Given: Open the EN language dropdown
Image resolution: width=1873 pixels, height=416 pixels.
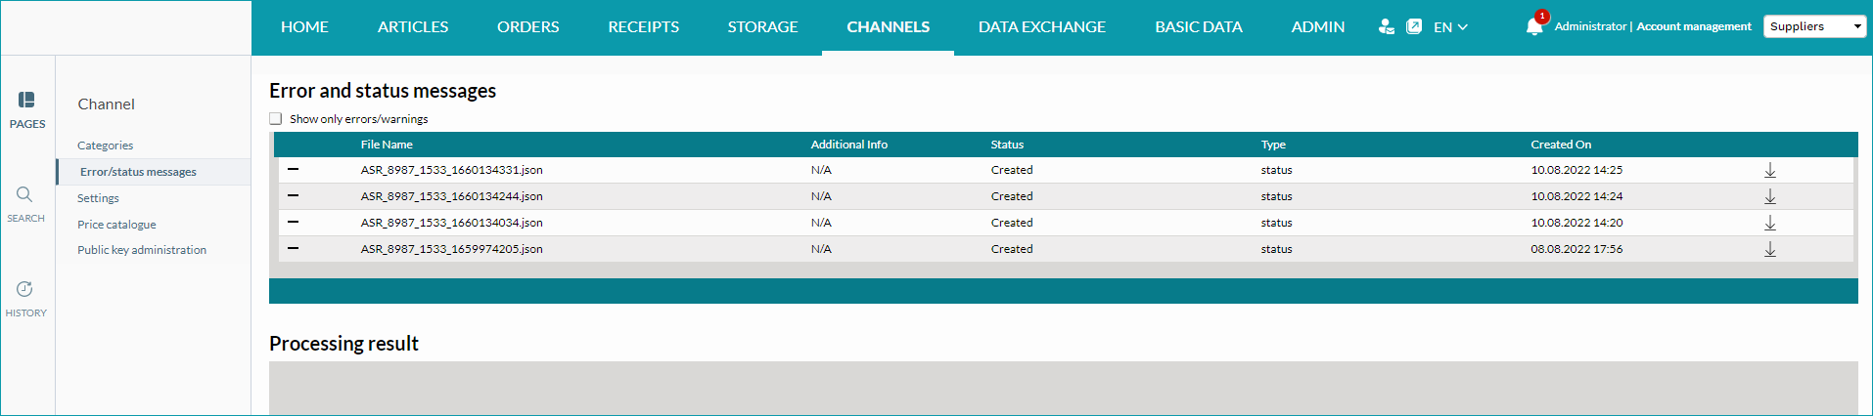Looking at the screenshot, I should tap(1450, 27).
